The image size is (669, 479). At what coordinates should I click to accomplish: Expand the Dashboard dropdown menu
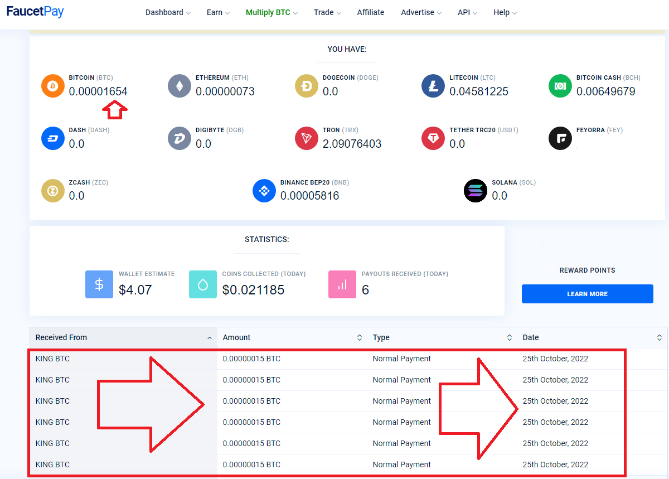click(x=168, y=12)
